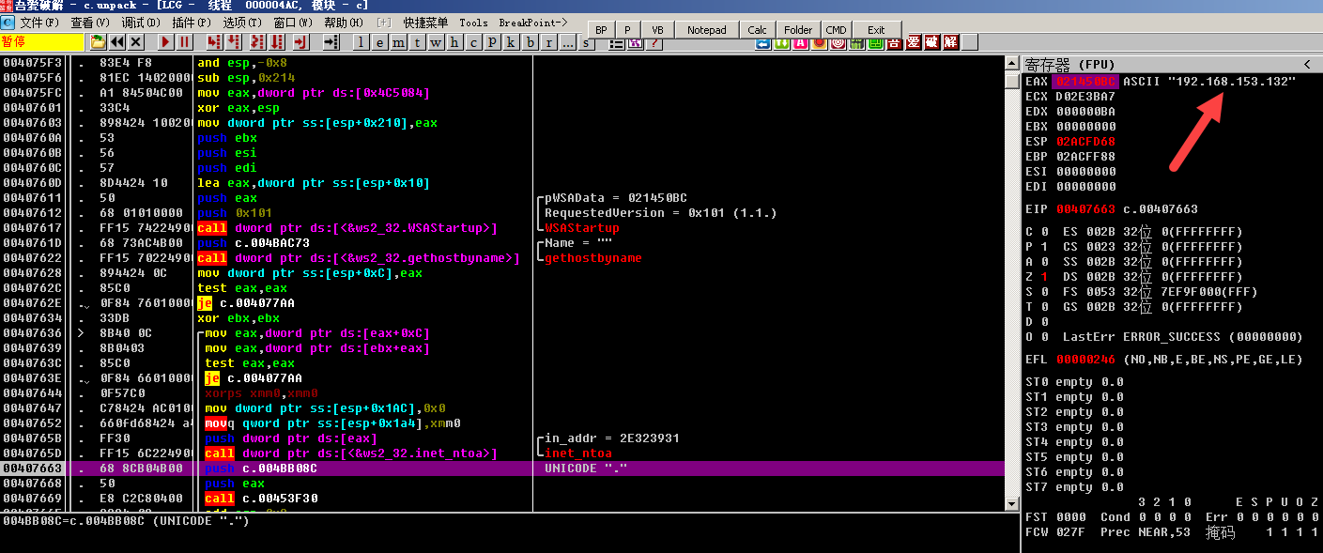Open Calc from the quick button bar
This screenshot has width=1323, height=553.
pos(758,30)
